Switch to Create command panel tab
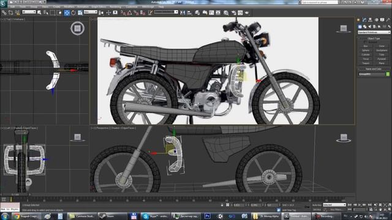The height and width of the screenshot is (220, 392). tap(358, 20)
